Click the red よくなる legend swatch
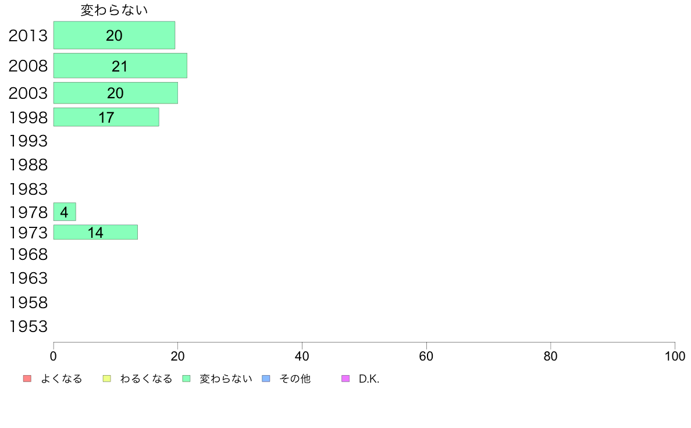This screenshot has height=428, width=691. [x=27, y=379]
